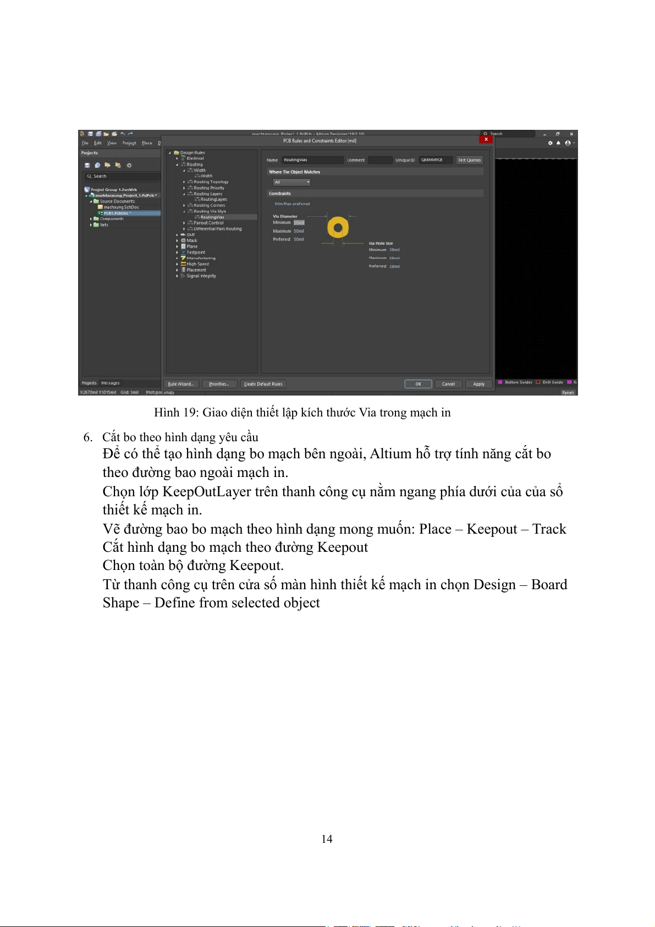Click the Save icon in Projects panel
Screen dimensions: 655x927
pos(87,165)
